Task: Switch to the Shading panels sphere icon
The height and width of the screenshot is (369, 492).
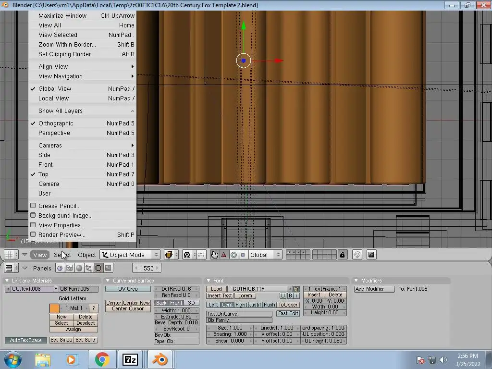Action: click(79, 268)
